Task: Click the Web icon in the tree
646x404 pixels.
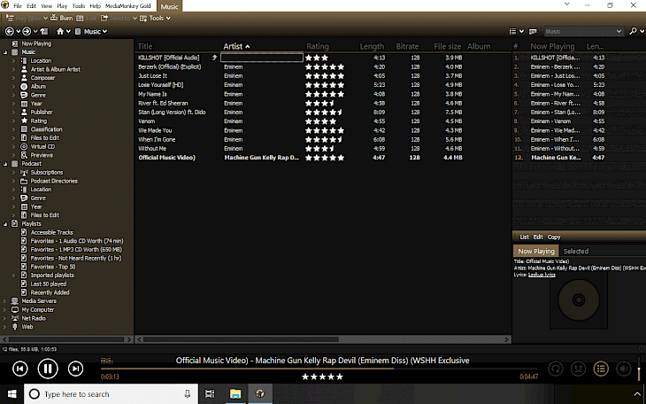Action: click(x=15, y=326)
